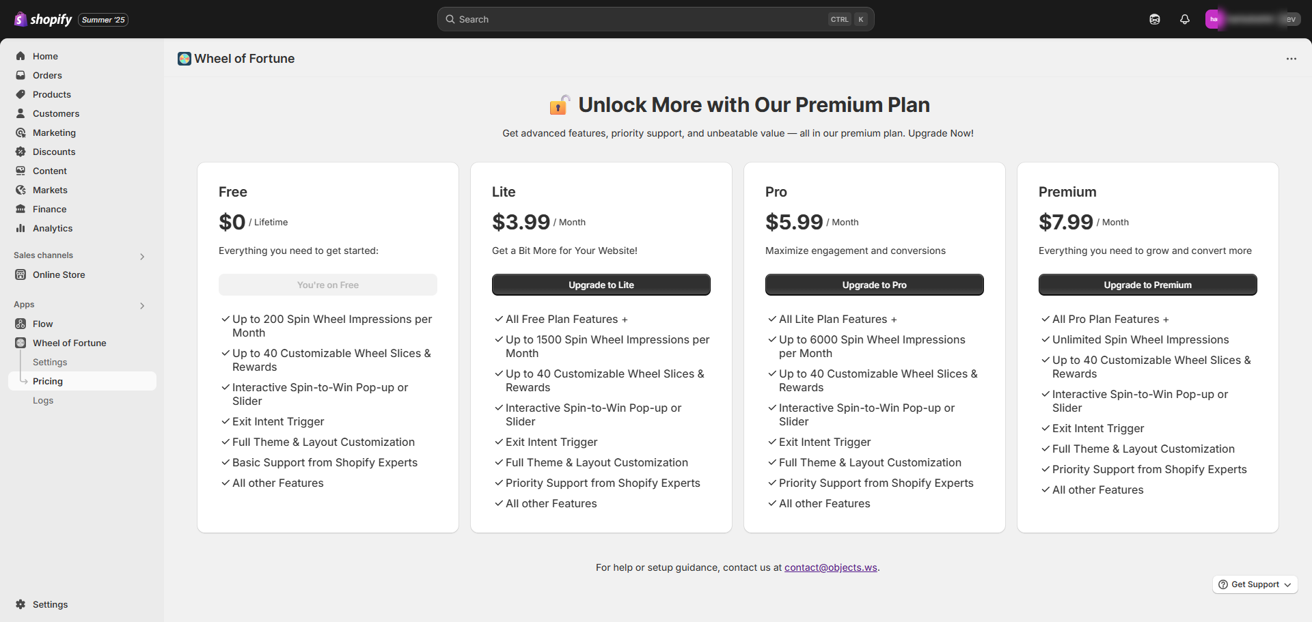This screenshot has height=622, width=1312.
Task: Expand the Apps section chevron
Action: coord(142,306)
